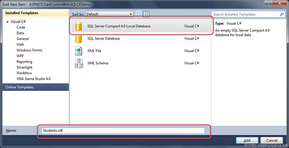Click the search magnifier icon

coord(282,14)
